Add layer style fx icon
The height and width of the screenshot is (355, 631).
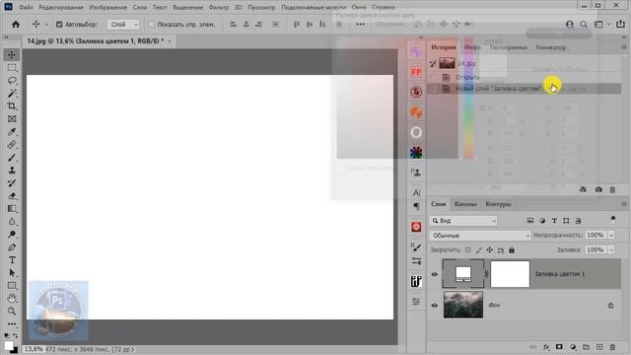click(x=546, y=347)
